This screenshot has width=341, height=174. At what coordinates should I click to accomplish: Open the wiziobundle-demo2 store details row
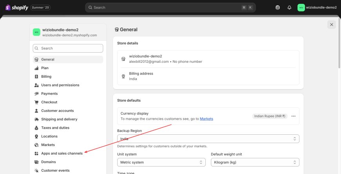click(x=208, y=59)
